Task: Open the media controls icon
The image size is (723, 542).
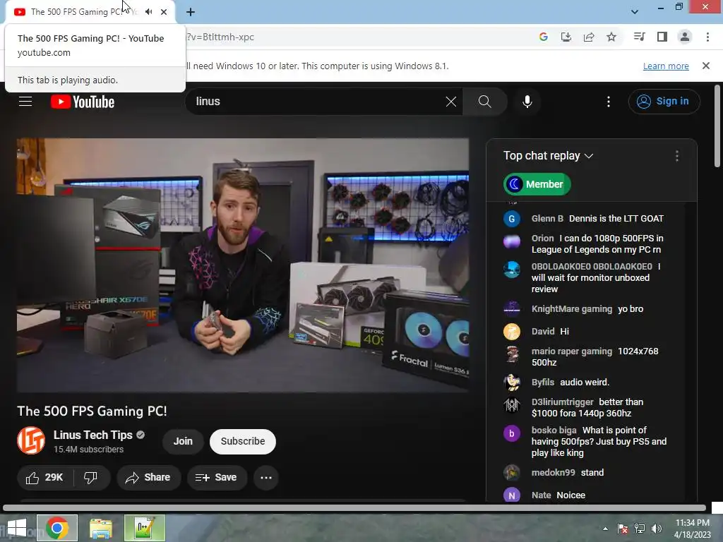Action: tap(639, 37)
